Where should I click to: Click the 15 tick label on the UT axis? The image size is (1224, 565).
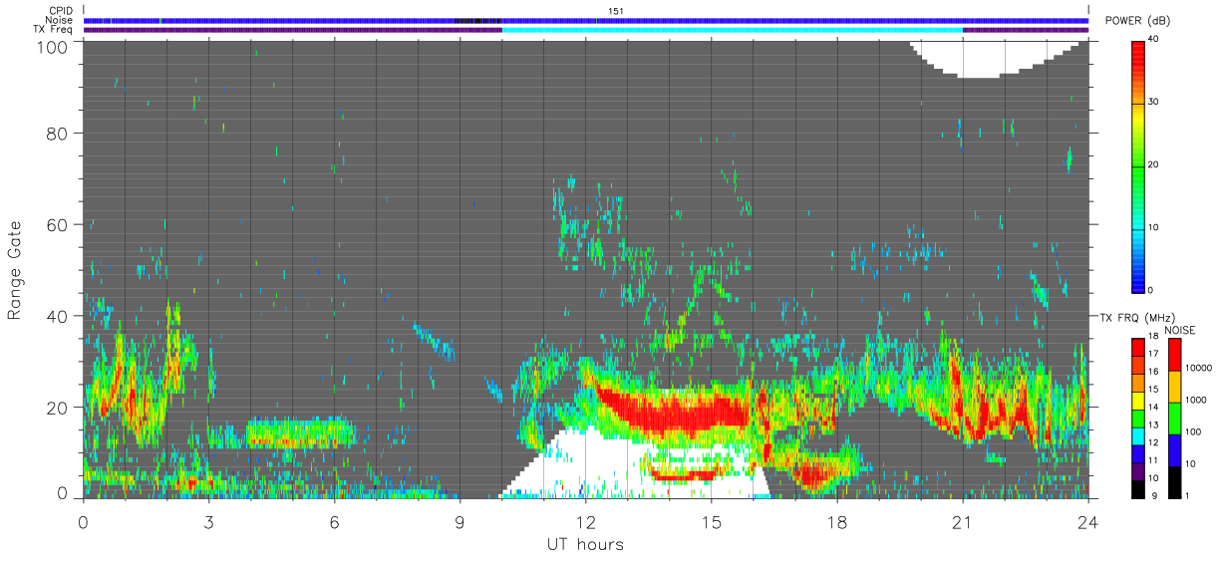coord(712,521)
